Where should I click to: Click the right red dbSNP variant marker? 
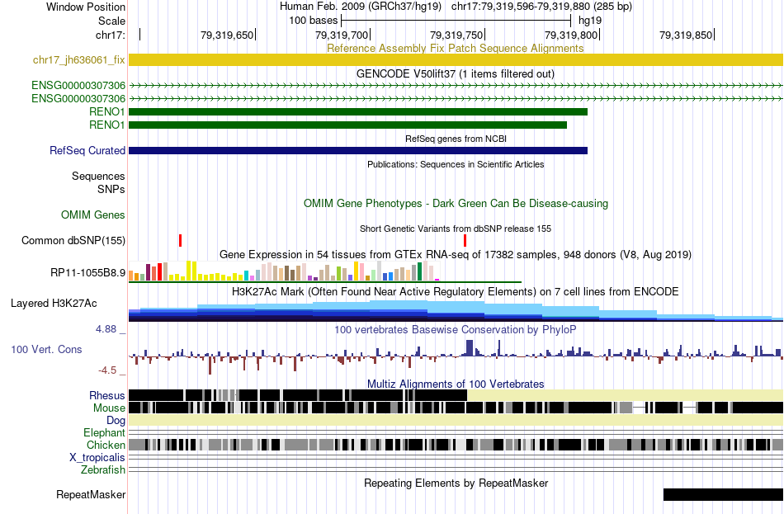(465, 241)
